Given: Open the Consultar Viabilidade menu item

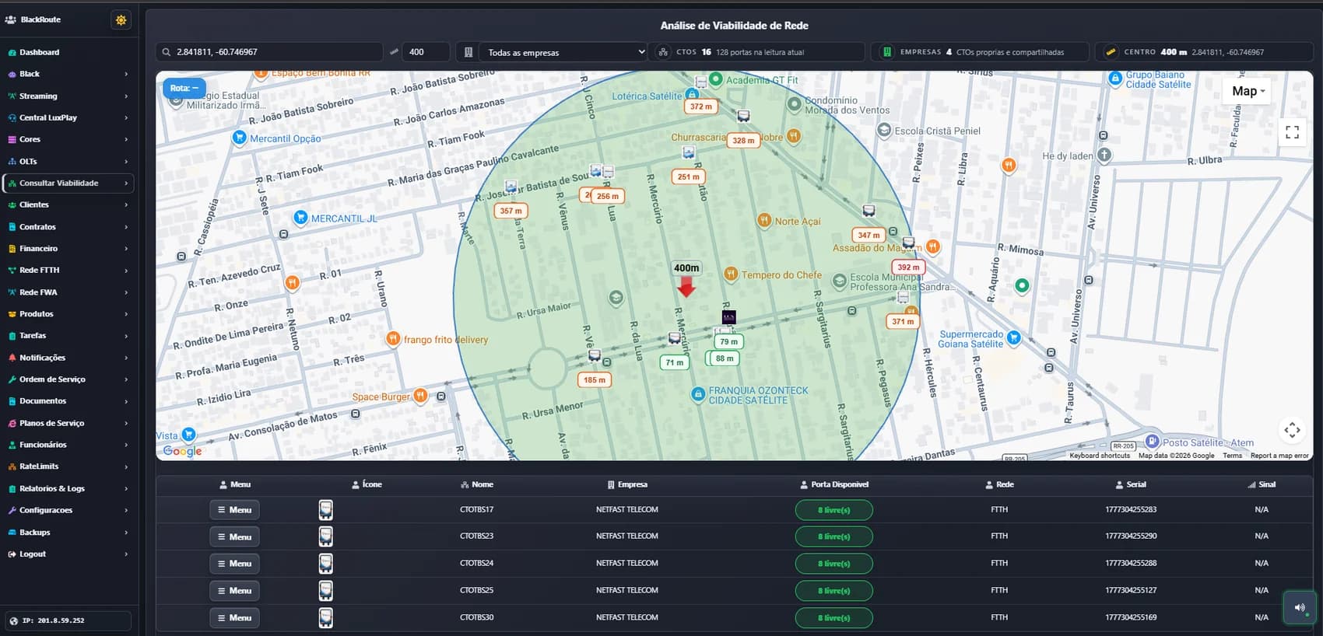Looking at the screenshot, I should click(x=68, y=183).
